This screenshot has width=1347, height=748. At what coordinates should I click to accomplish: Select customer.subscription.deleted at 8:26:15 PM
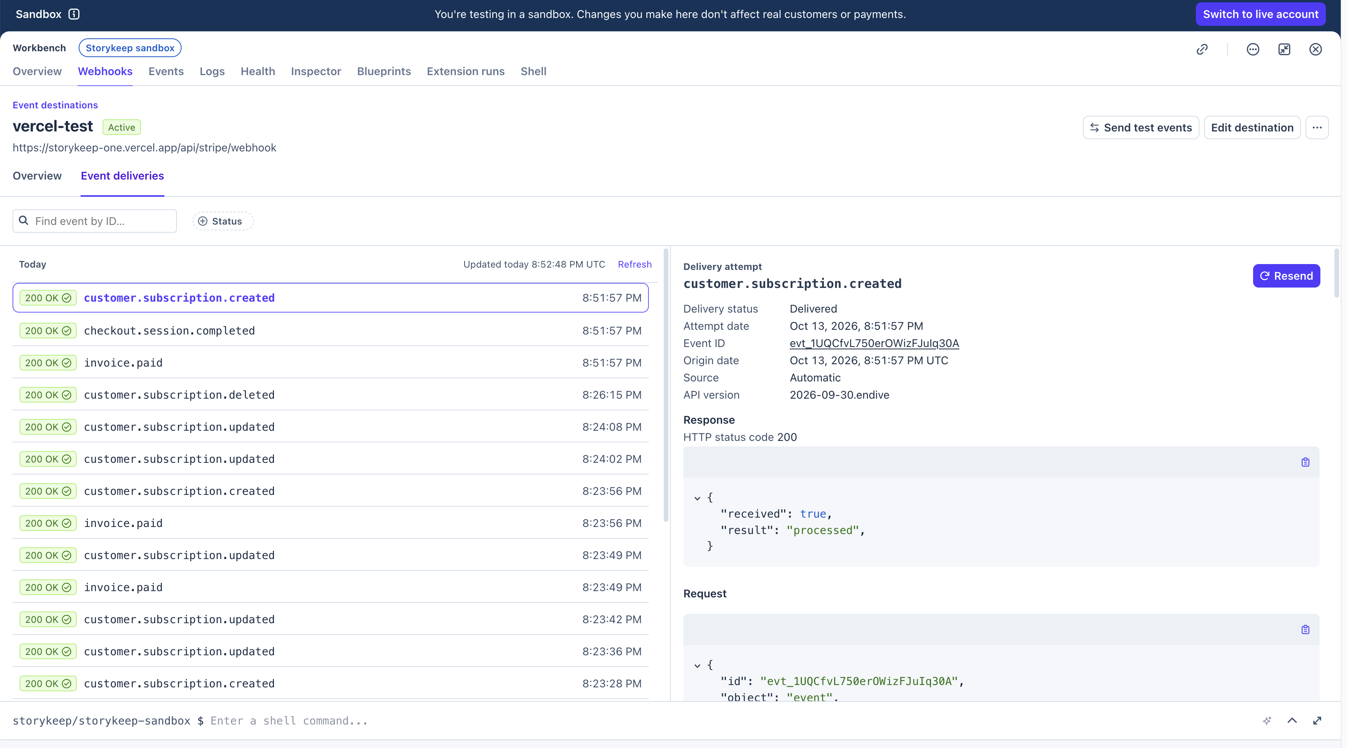pyautogui.click(x=330, y=395)
